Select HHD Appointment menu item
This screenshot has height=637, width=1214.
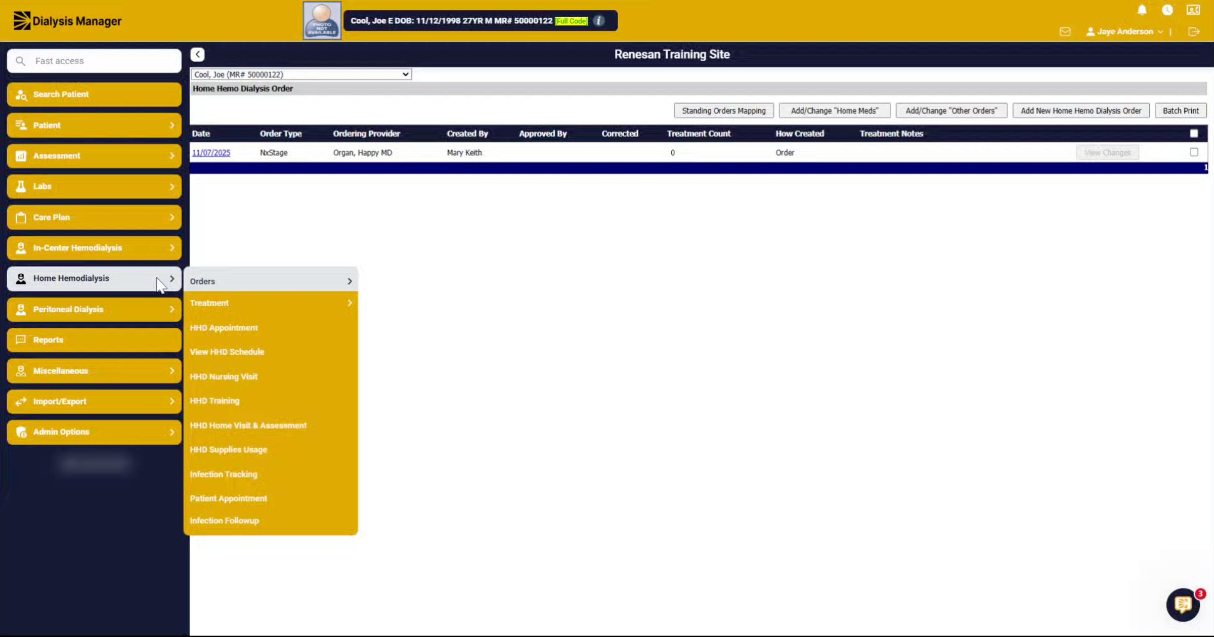coord(224,328)
